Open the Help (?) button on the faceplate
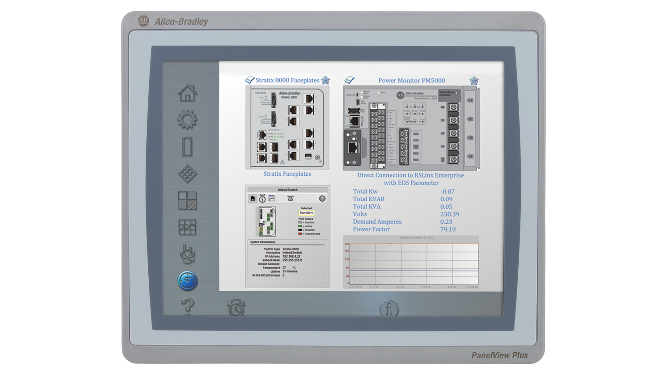The image size is (667, 375). click(322, 199)
